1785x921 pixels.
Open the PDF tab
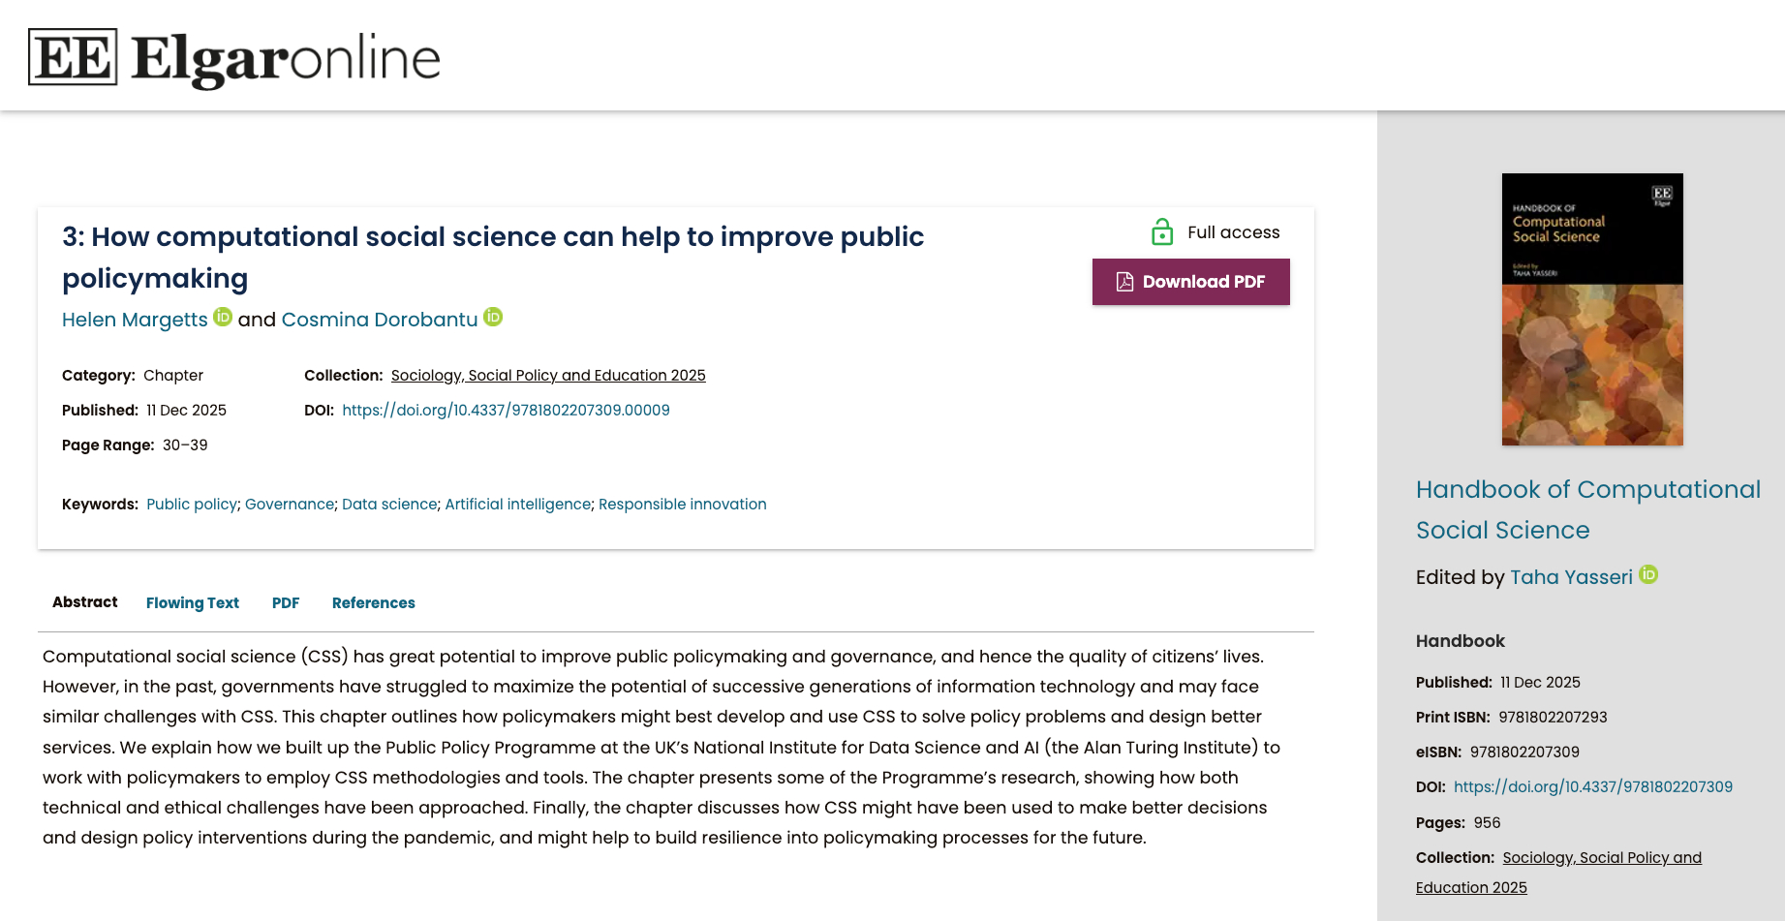click(286, 602)
